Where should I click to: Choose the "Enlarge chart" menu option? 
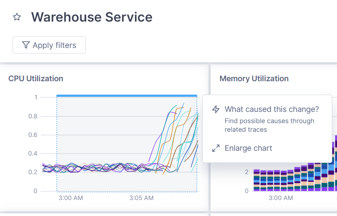pos(248,149)
